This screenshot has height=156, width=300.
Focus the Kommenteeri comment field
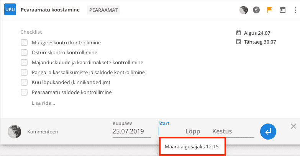click(x=43, y=132)
